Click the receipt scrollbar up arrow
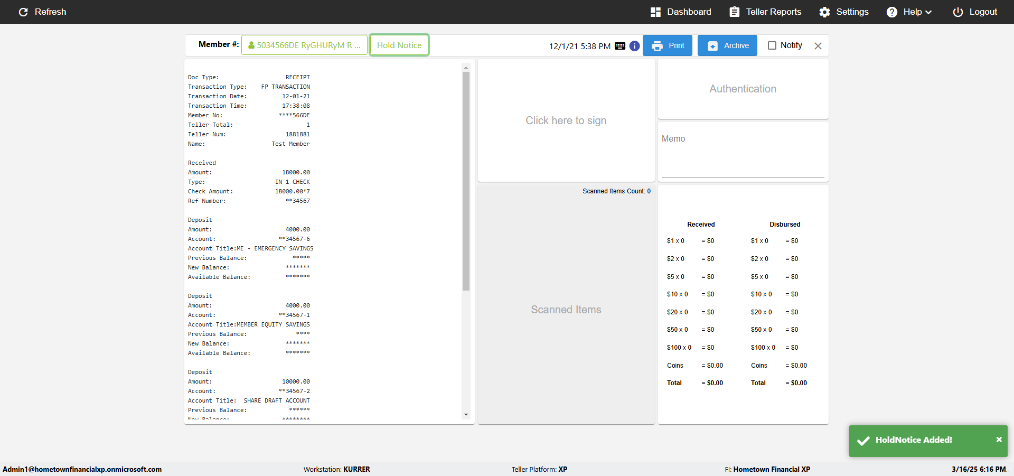1014x476 pixels. (466, 68)
